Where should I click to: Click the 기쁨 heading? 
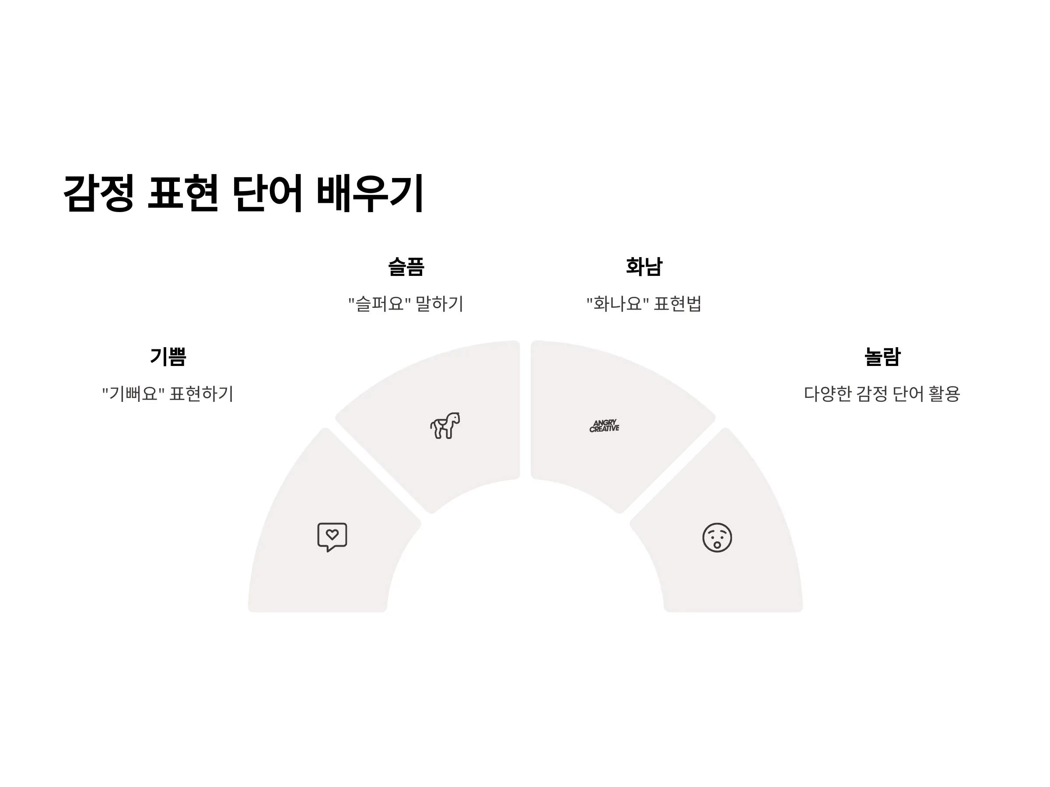tap(168, 356)
